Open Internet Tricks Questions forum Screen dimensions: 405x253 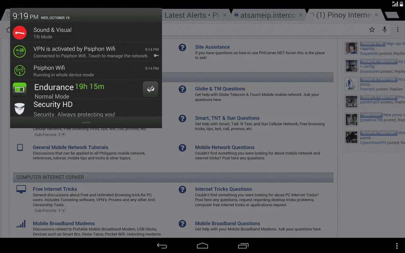point(223,189)
